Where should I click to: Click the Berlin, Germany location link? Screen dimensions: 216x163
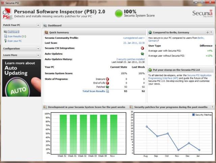[176, 39]
